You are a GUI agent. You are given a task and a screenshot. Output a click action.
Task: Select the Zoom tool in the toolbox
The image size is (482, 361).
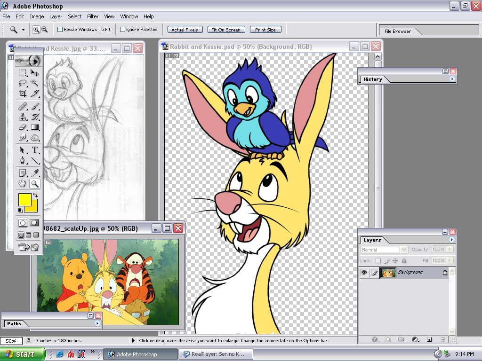click(x=35, y=184)
